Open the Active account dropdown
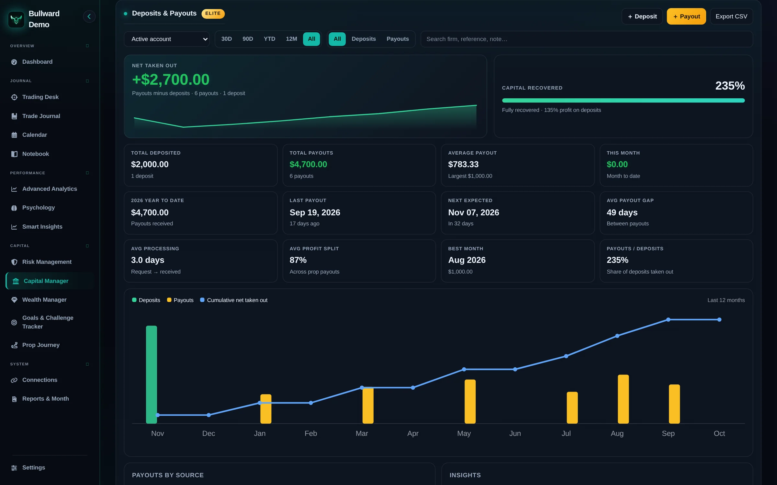 pos(167,39)
